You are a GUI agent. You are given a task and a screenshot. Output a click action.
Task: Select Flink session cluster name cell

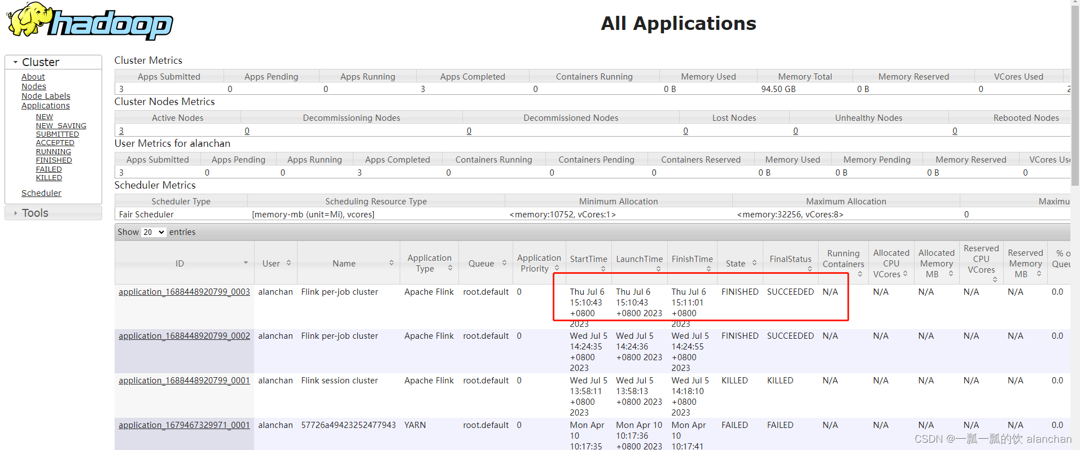click(x=339, y=381)
